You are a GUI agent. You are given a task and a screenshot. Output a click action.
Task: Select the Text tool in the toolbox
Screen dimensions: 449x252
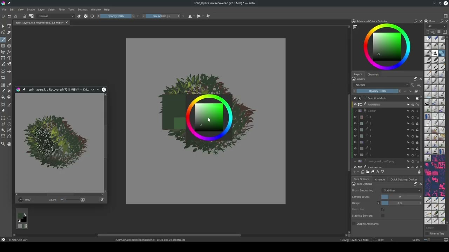(x=9, y=26)
